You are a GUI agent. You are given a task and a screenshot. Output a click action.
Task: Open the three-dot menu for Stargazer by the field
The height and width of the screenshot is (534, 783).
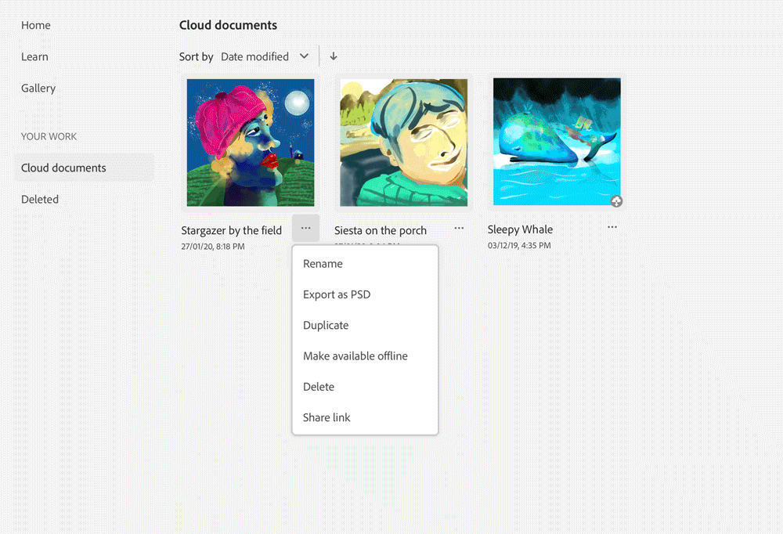point(305,229)
